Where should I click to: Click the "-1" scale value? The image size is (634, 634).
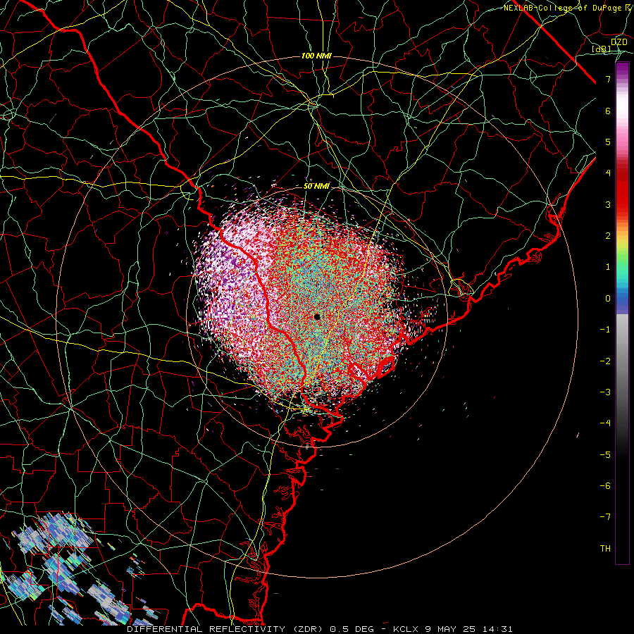[x=605, y=330]
